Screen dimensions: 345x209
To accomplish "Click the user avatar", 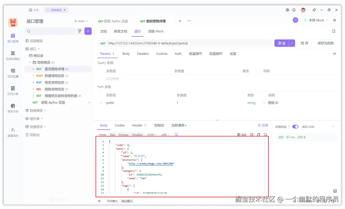I will [x=303, y=10].
